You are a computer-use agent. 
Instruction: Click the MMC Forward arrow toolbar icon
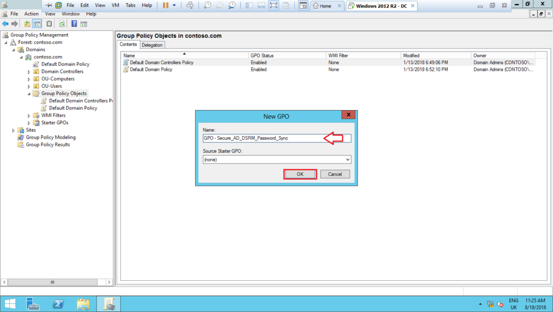(x=15, y=24)
